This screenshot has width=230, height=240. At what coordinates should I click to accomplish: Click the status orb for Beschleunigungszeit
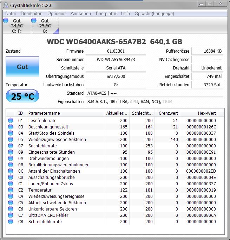(x=11, y=127)
